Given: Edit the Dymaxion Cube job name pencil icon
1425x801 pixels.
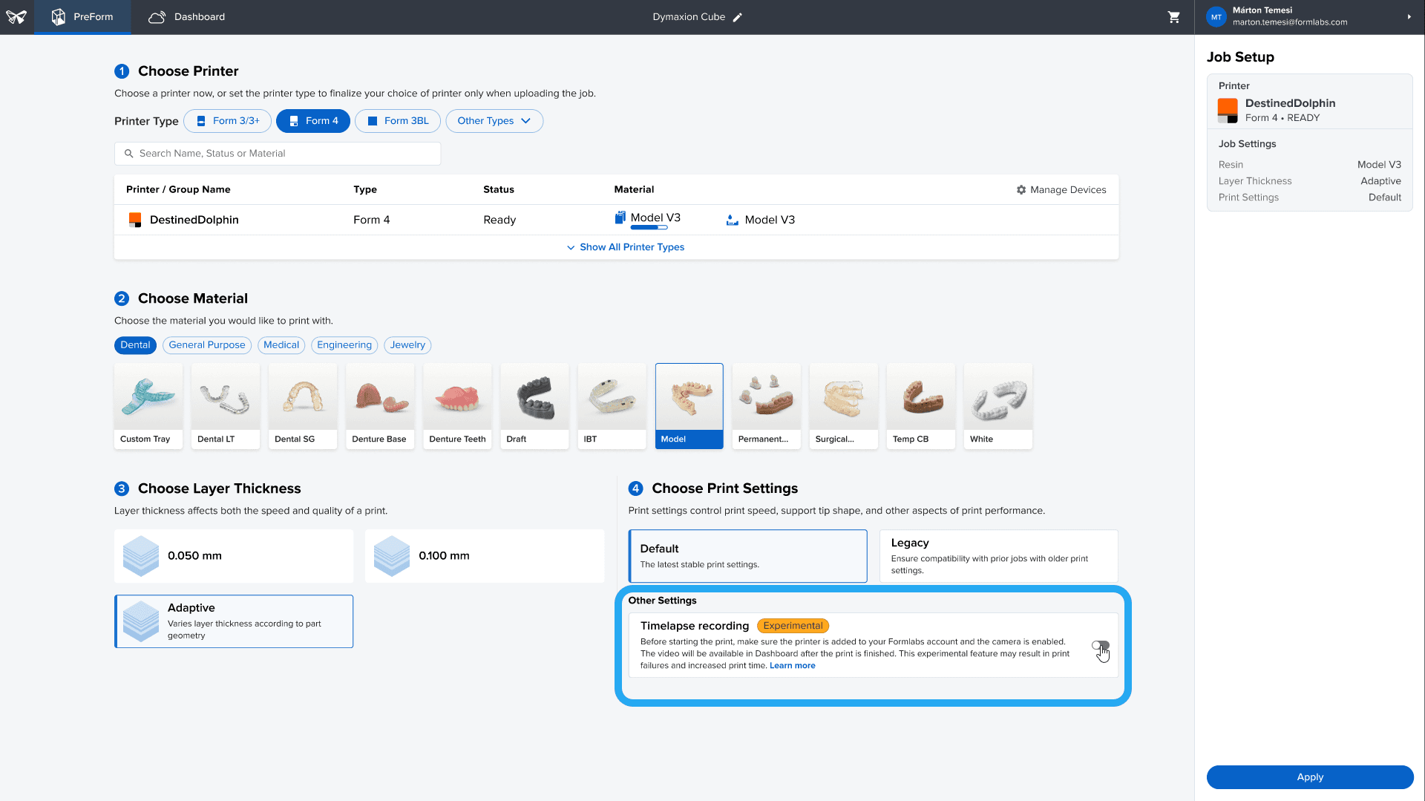Looking at the screenshot, I should [x=737, y=17].
